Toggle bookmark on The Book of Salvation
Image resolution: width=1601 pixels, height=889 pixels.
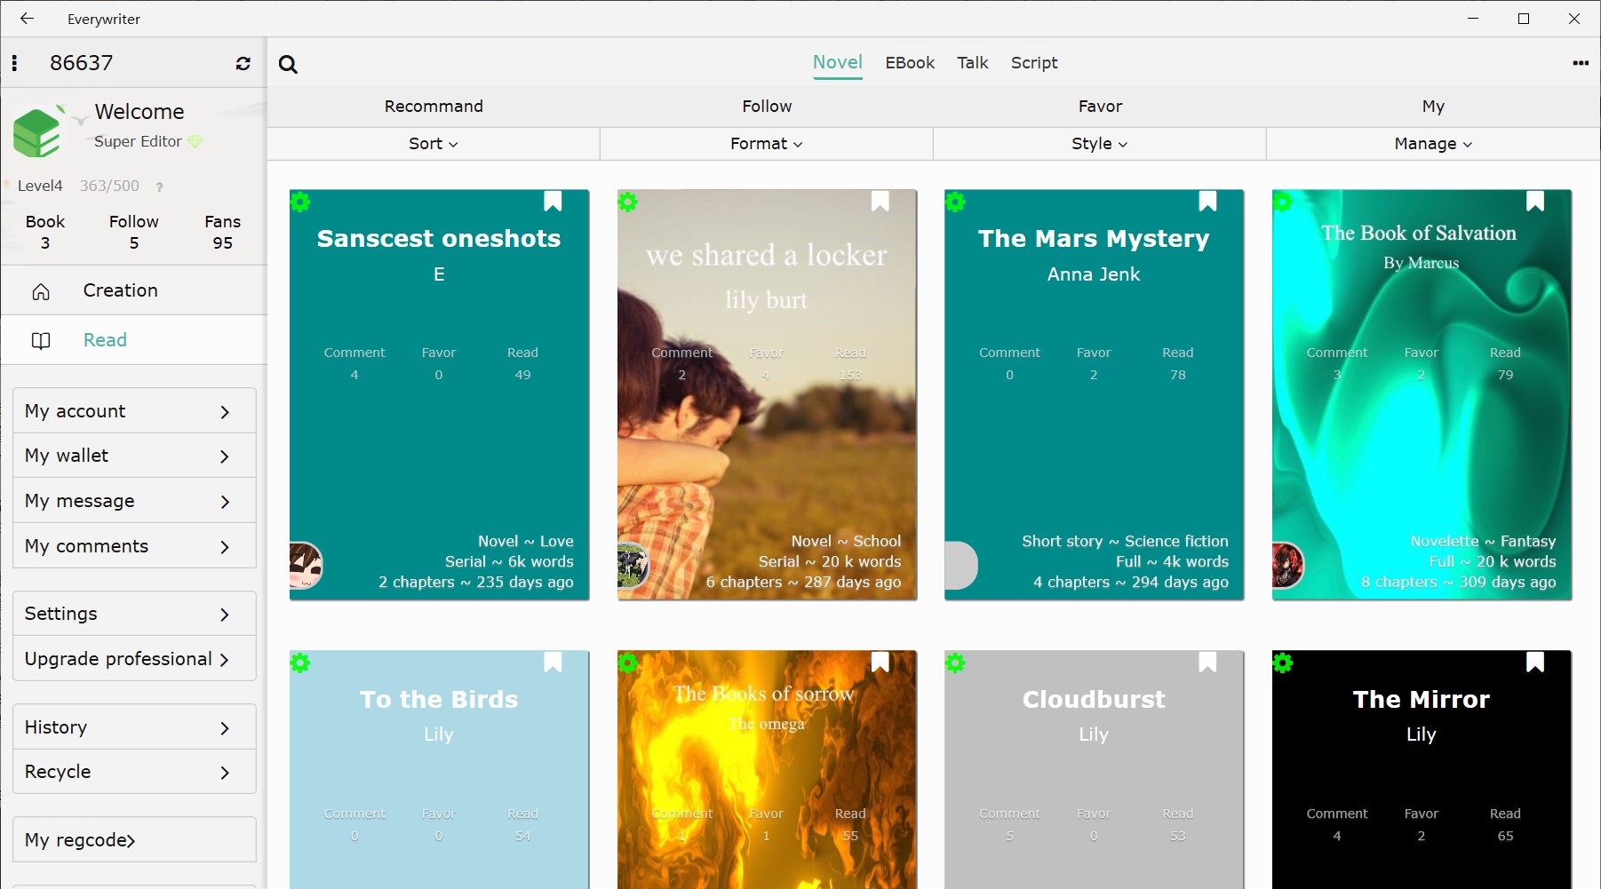(x=1535, y=202)
